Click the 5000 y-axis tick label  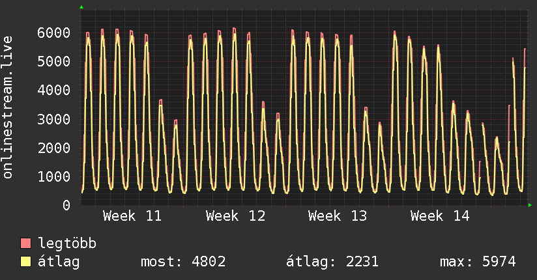[53, 61]
